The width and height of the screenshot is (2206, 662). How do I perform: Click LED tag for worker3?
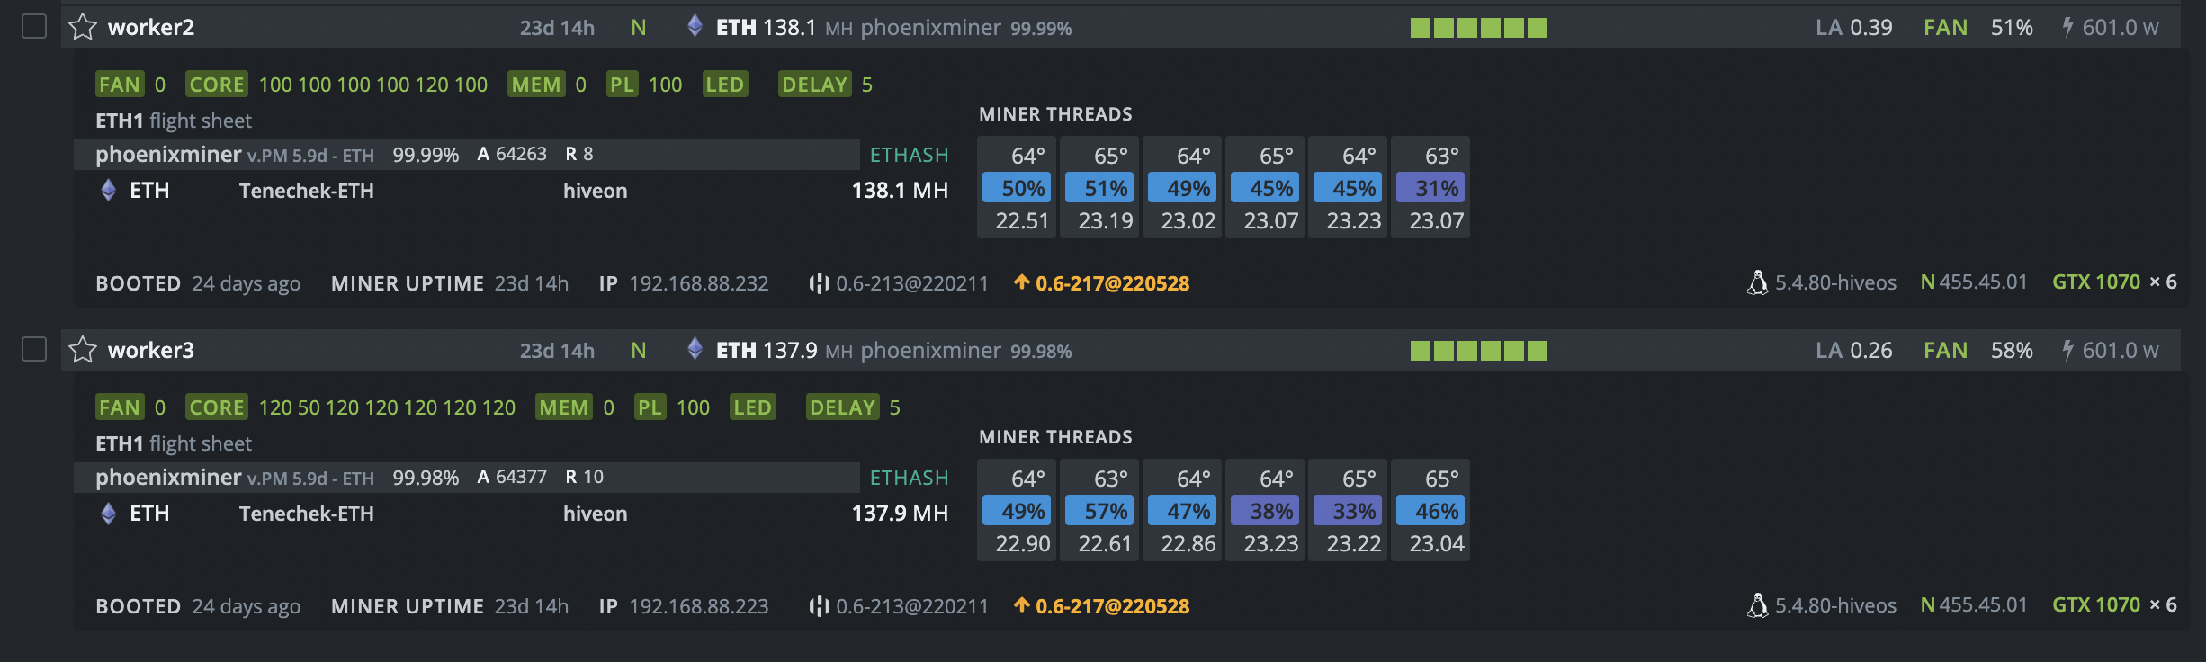[x=753, y=407]
